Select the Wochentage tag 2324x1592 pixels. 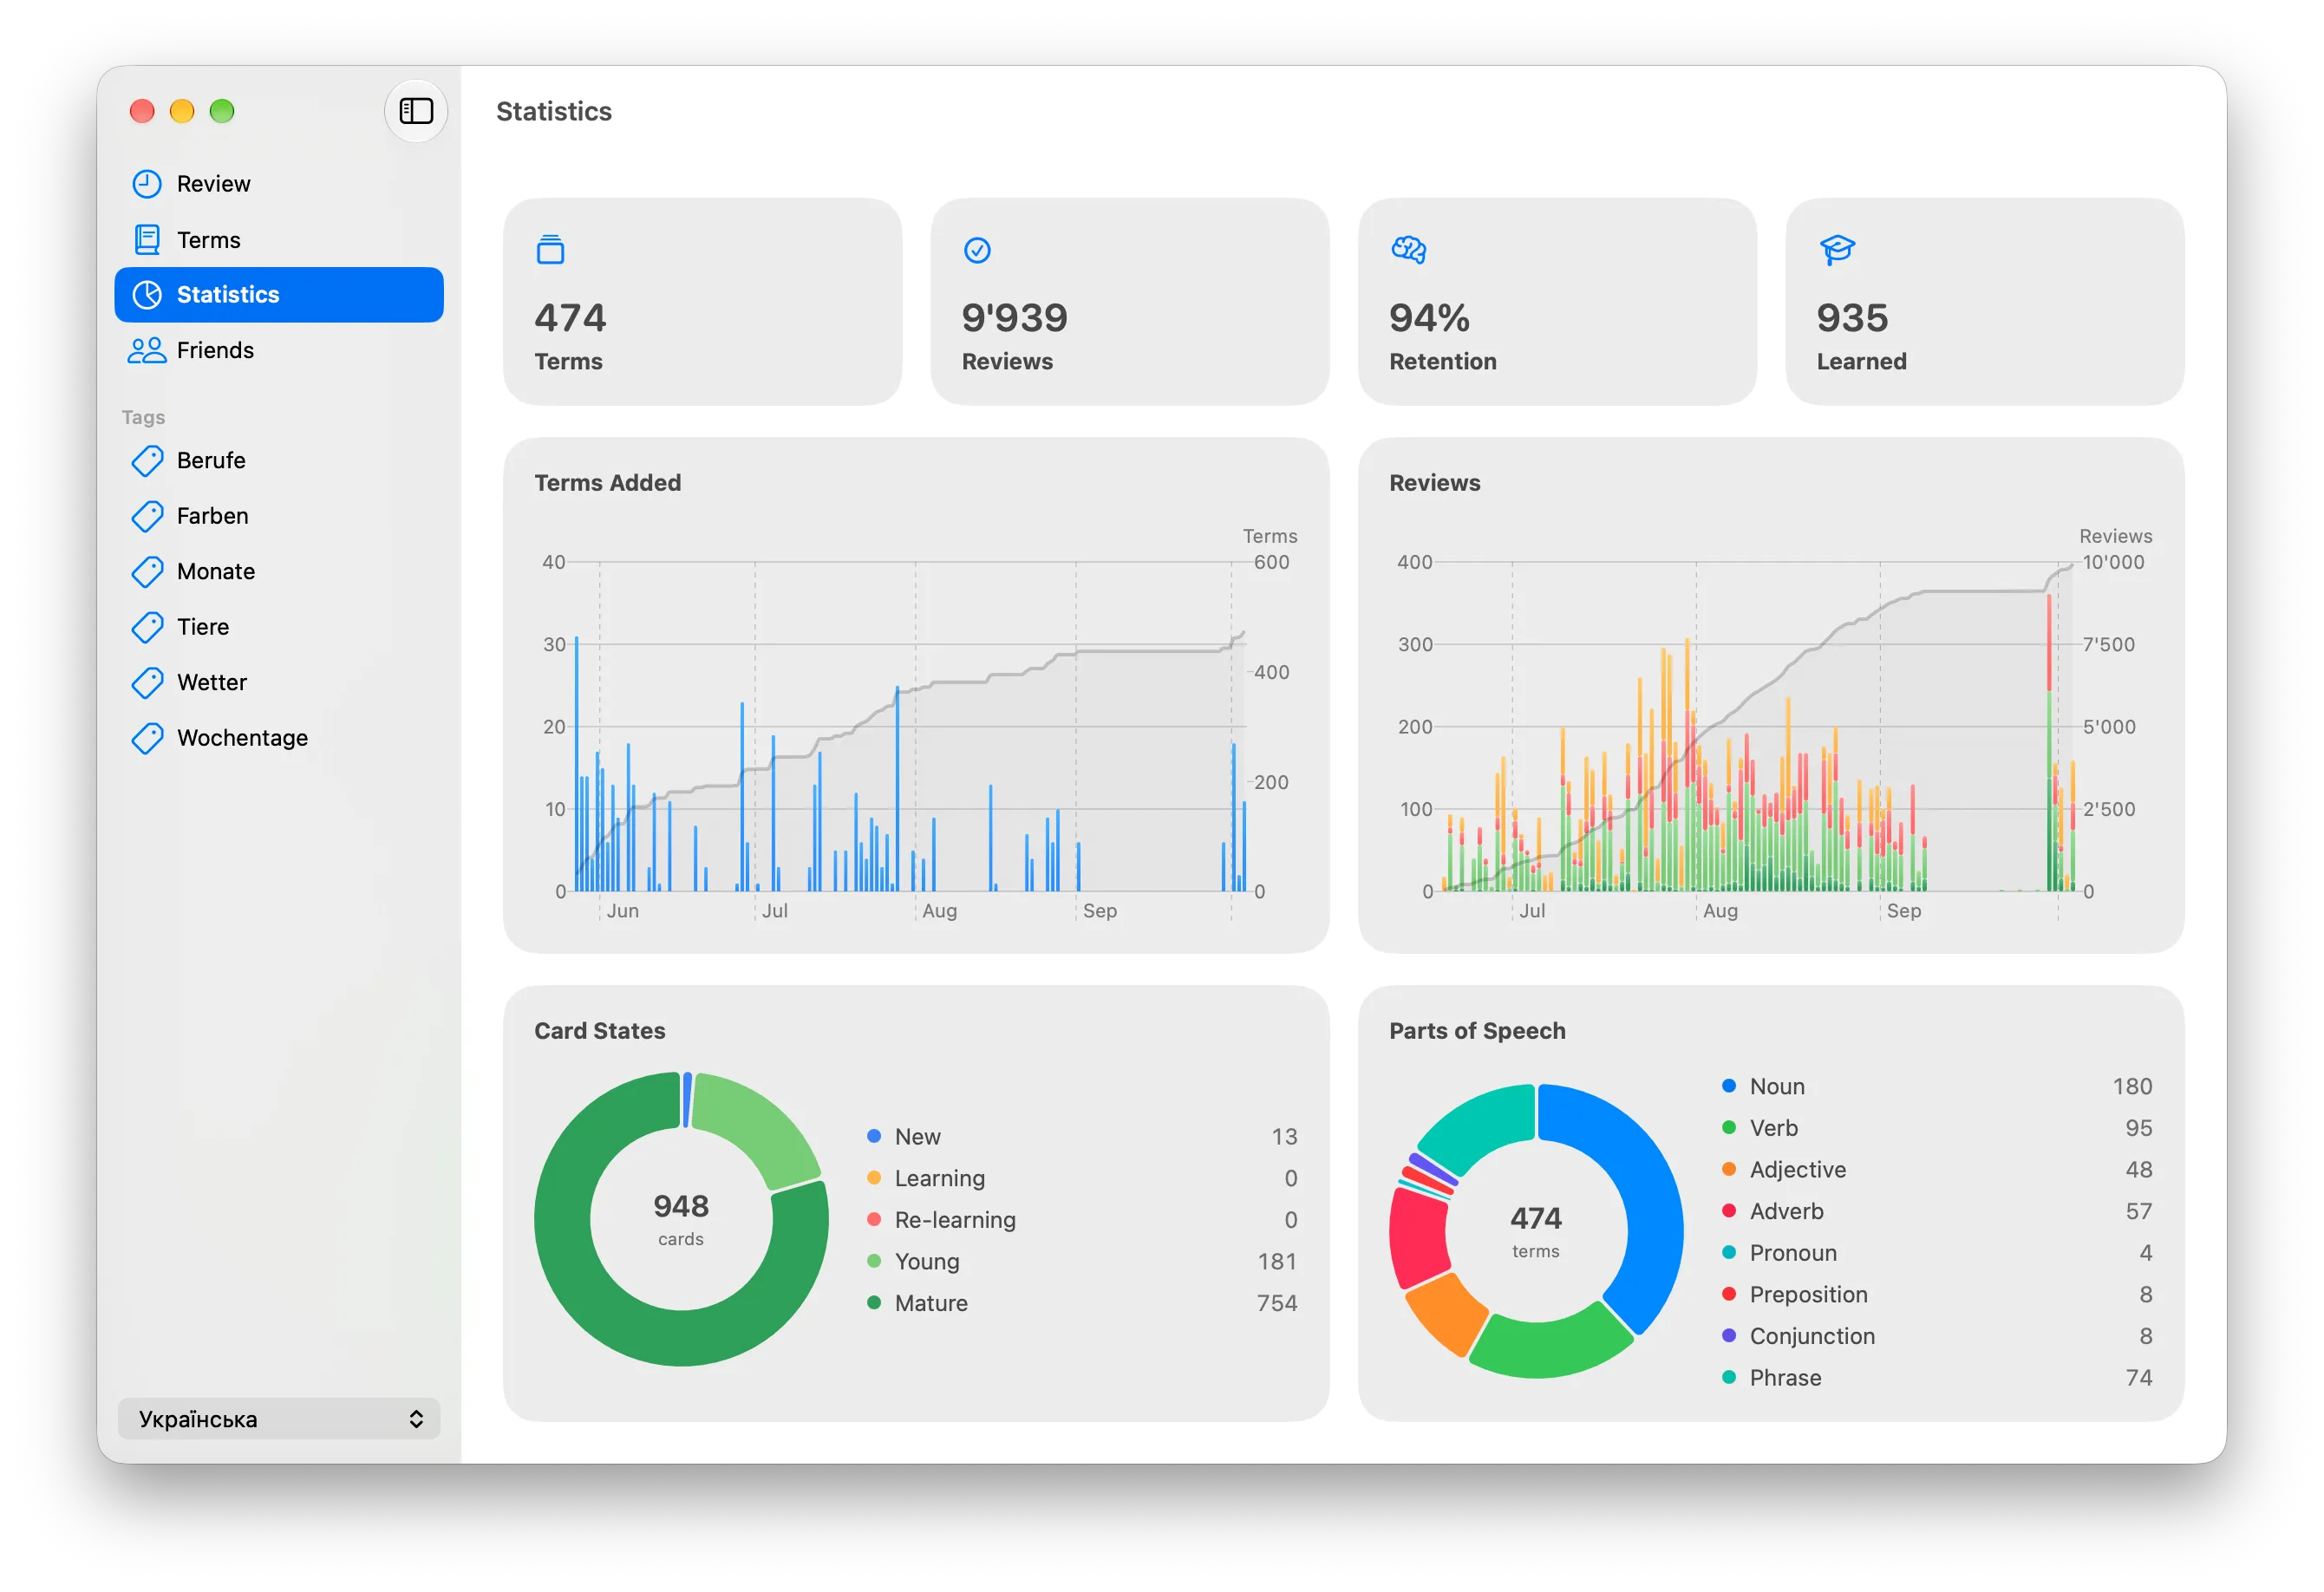point(279,738)
